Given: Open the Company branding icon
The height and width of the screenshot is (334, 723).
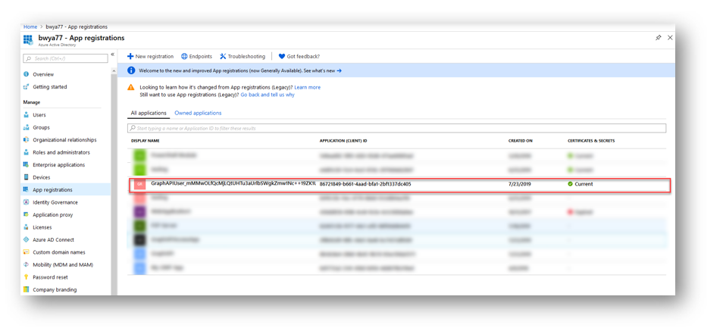Looking at the screenshot, I should (27, 289).
